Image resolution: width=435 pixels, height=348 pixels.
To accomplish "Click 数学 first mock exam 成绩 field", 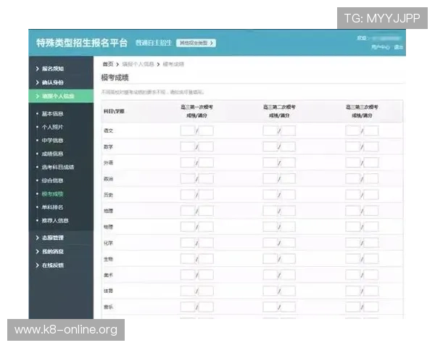I will click(188, 146).
